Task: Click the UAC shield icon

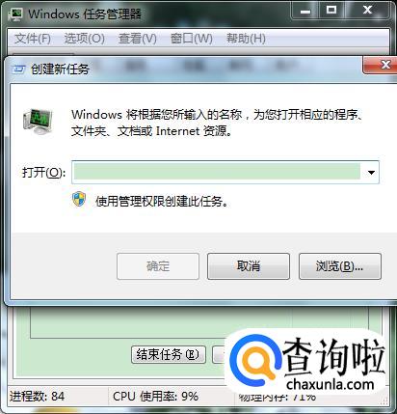Action: pos(79,199)
